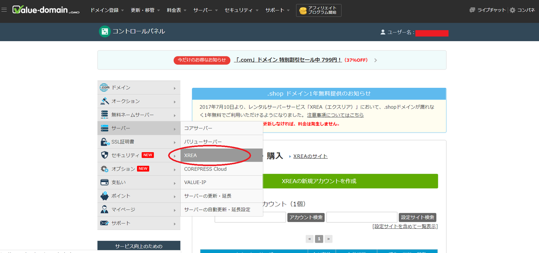Click the サービス向上のための sidebar heading
Screen dimensions: 539x253
click(x=139, y=246)
